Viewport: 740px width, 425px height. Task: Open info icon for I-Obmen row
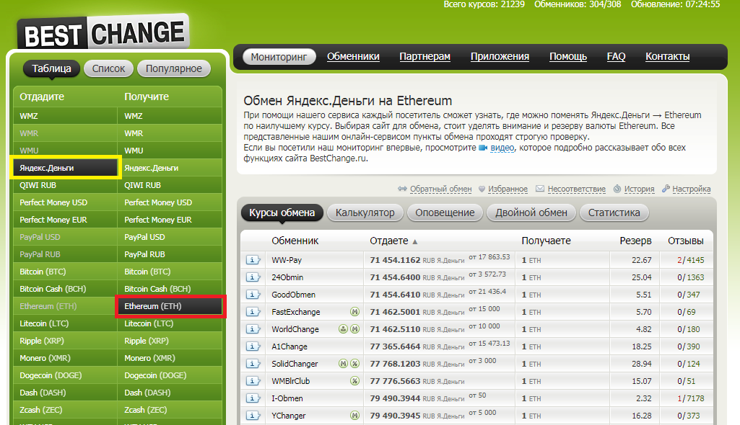[x=253, y=398]
